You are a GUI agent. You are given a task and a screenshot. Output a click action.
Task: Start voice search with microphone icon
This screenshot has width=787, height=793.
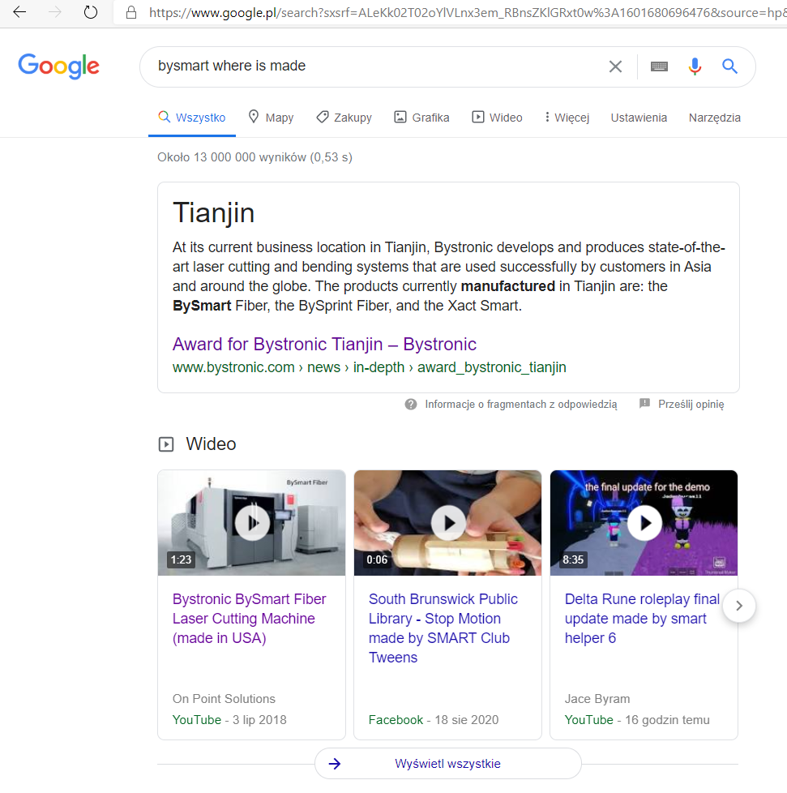[x=695, y=66]
